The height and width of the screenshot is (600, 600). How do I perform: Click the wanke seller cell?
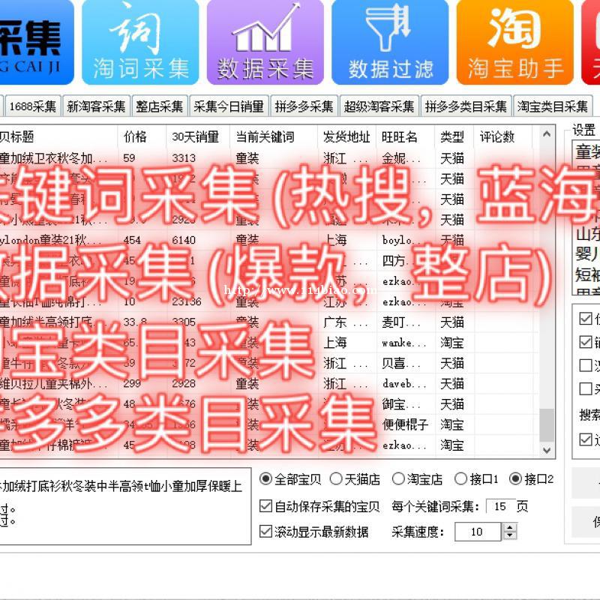(x=405, y=343)
